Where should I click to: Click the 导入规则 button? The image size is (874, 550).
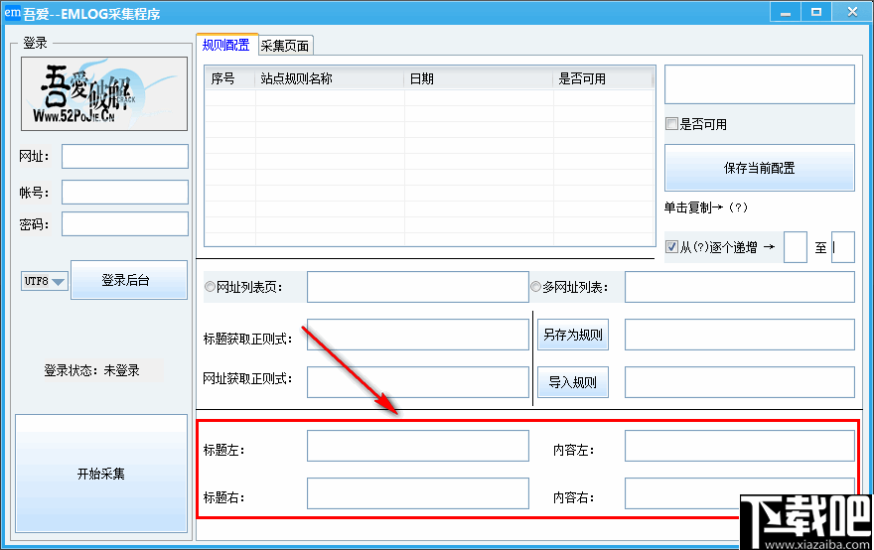click(572, 382)
